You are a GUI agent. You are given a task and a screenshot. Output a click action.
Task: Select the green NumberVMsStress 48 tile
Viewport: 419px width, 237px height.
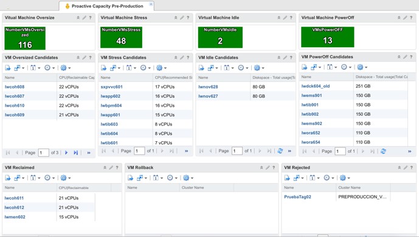(x=121, y=38)
